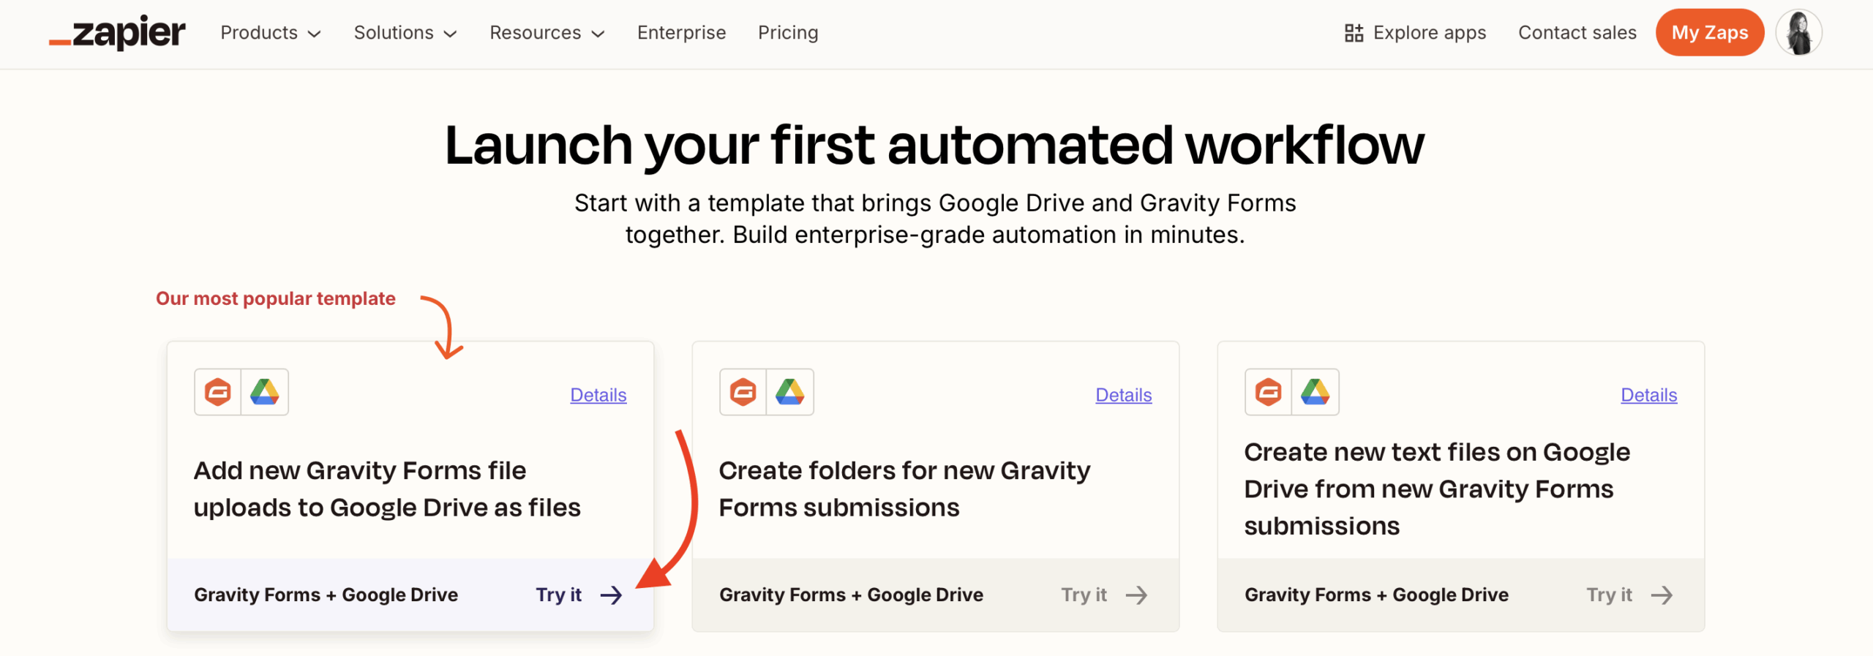Click the Google Drive icon on the middle card
This screenshot has height=656, width=1873.
(791, 392)
